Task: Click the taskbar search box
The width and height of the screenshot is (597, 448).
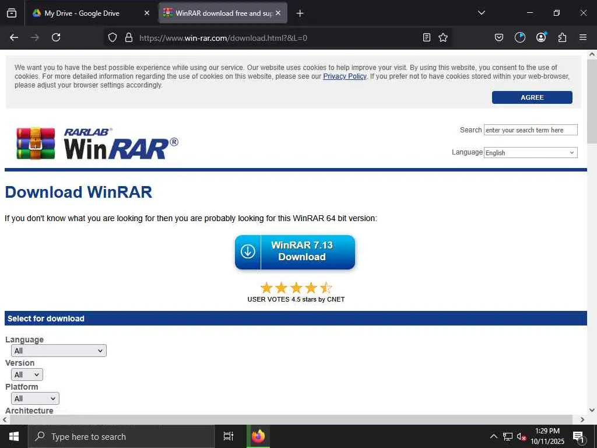Action: 121,436
